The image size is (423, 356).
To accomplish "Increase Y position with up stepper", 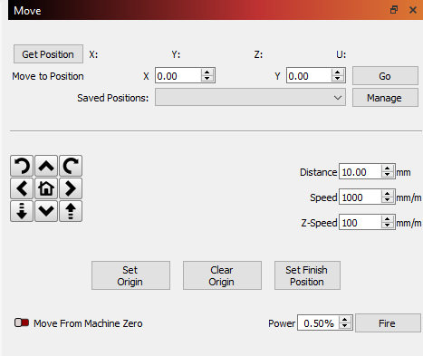I will pos(338,72).
